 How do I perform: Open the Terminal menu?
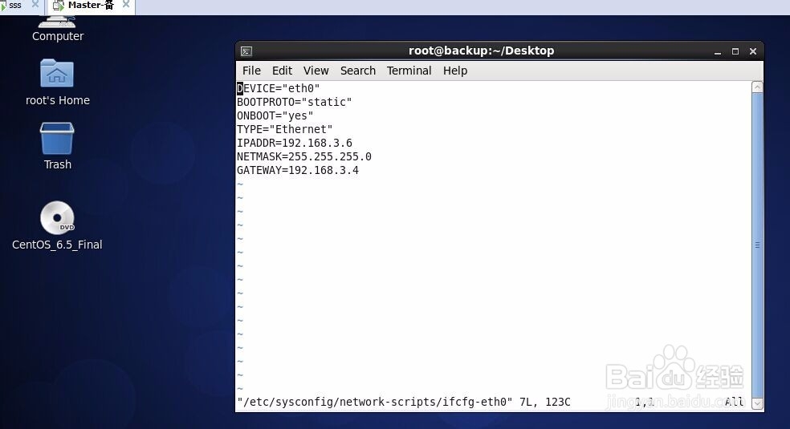[x=409, y=71]
